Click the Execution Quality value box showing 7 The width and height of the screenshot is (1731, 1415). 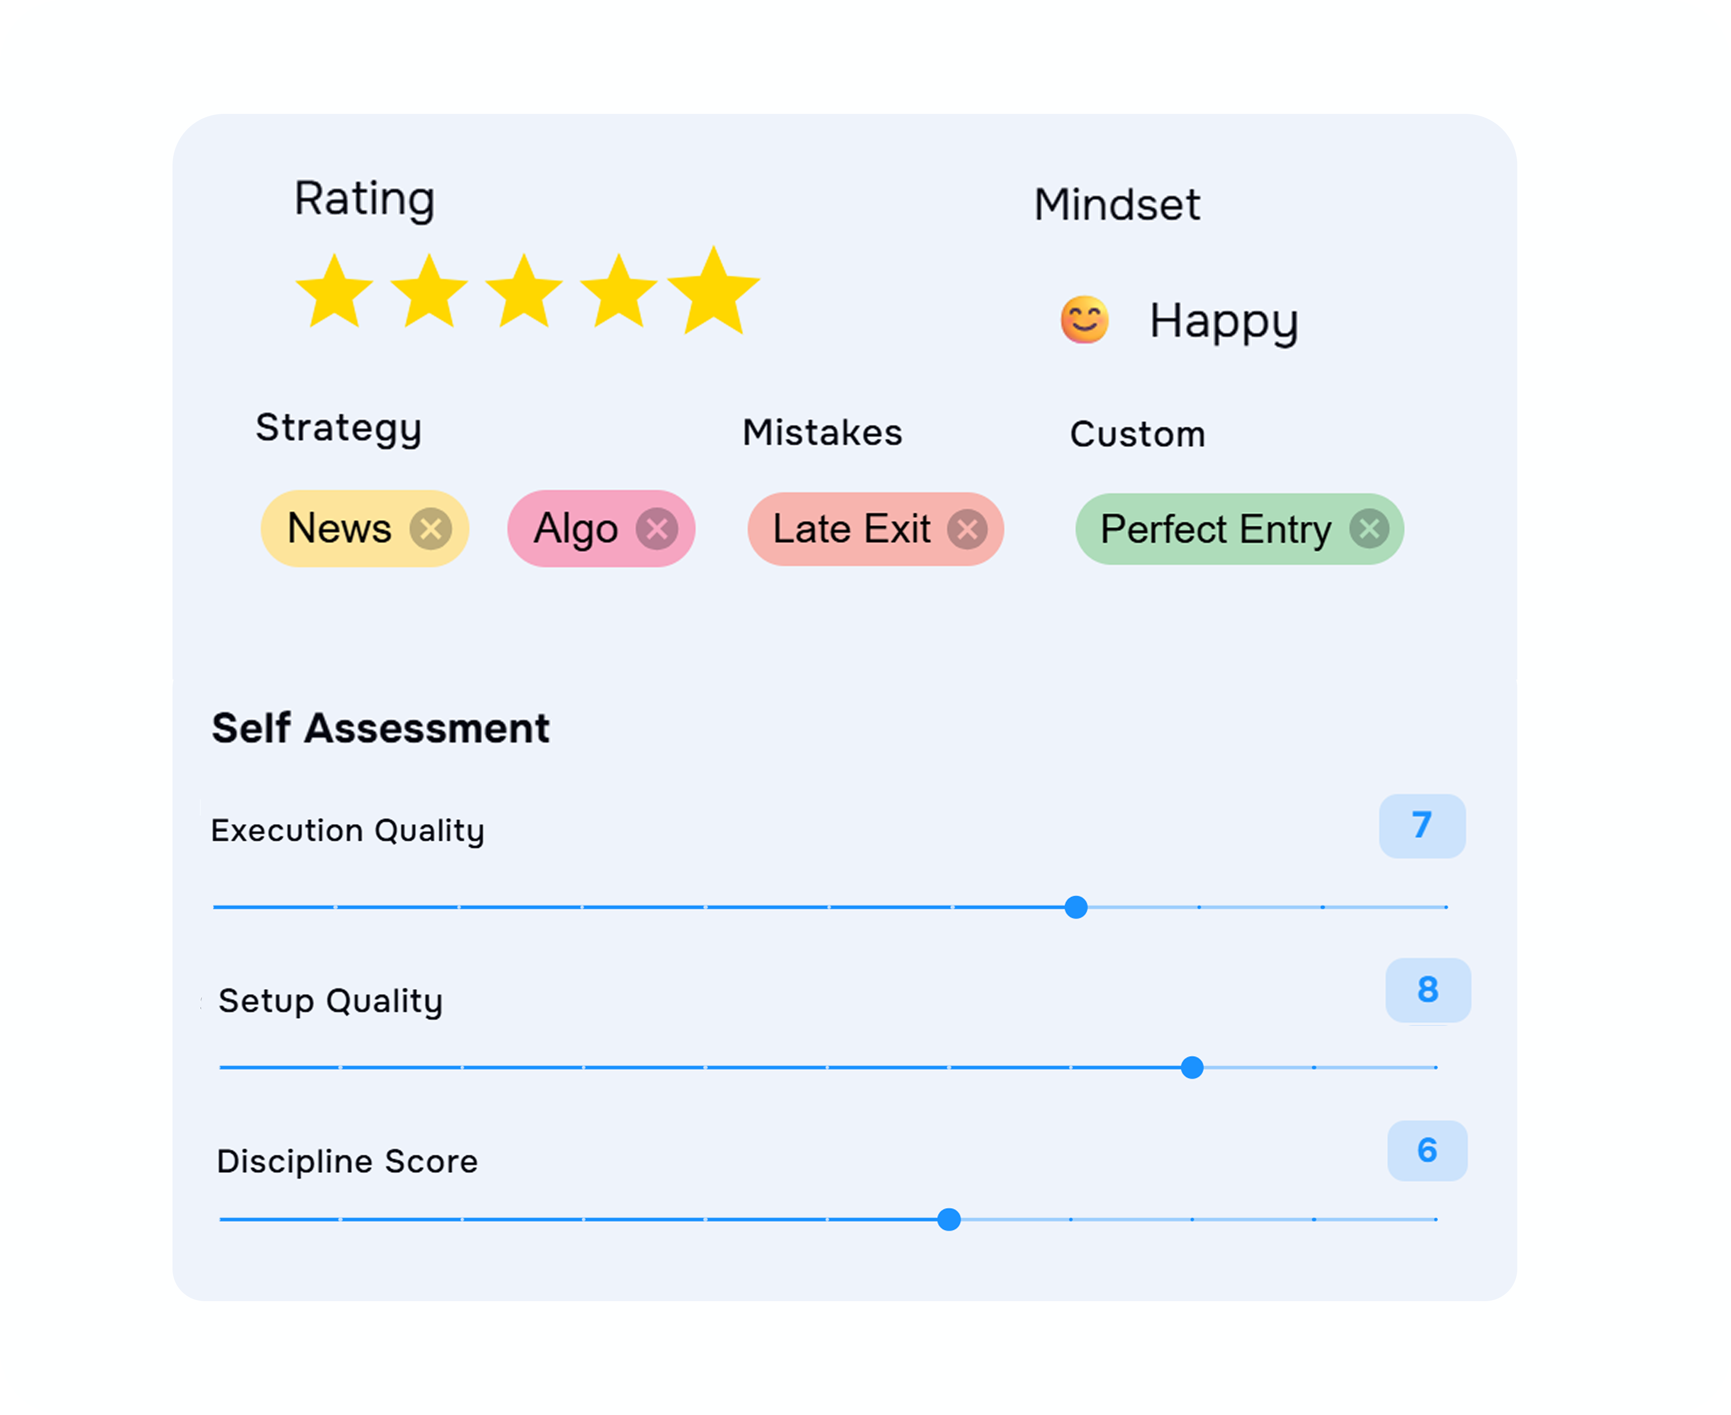(x=1422, y=826)
